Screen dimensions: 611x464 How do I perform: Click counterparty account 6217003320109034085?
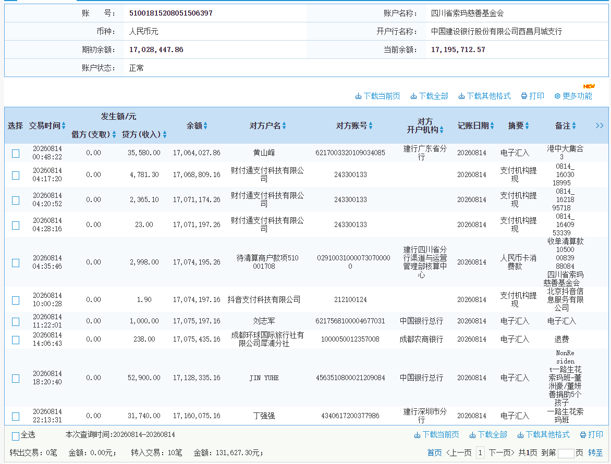coord(350,153)
